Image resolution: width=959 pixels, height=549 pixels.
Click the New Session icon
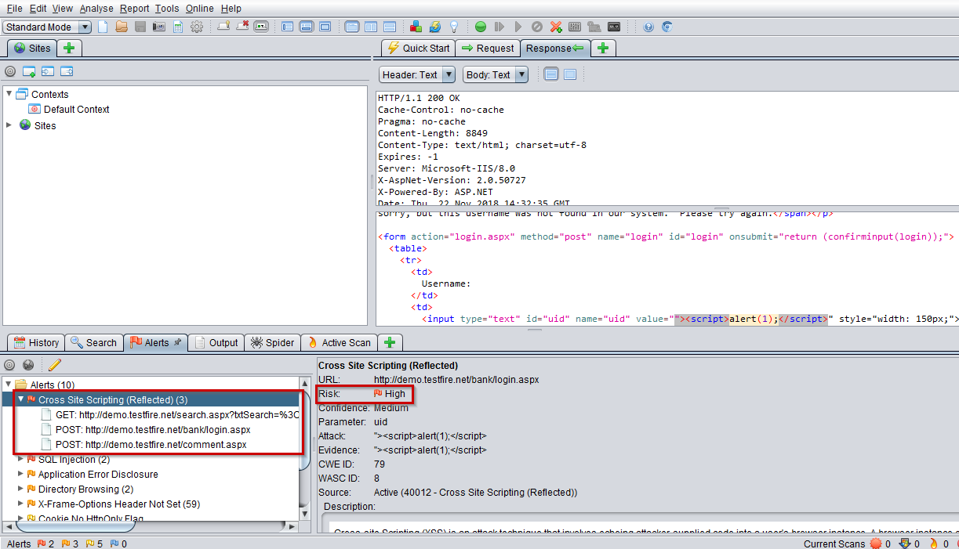pyautogui.click(x=102, y=27)
